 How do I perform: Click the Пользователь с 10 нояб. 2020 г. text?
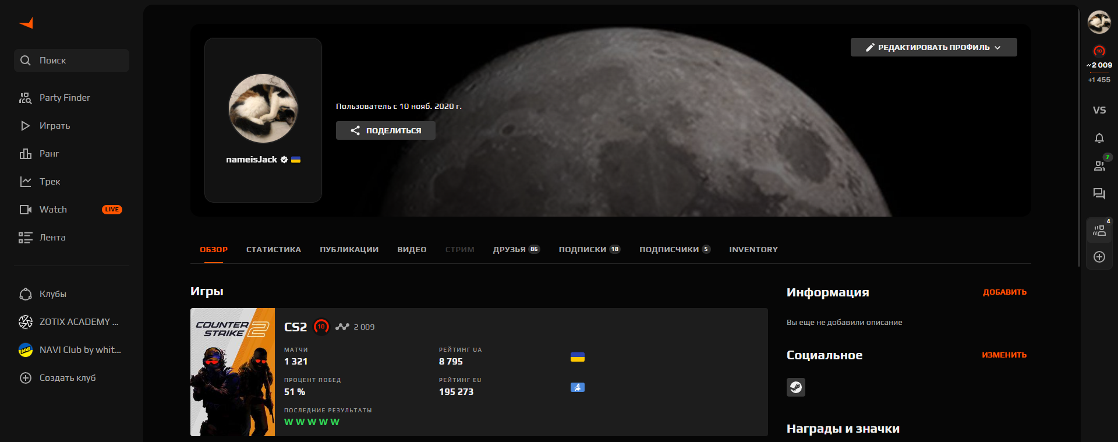click(399, 106)
